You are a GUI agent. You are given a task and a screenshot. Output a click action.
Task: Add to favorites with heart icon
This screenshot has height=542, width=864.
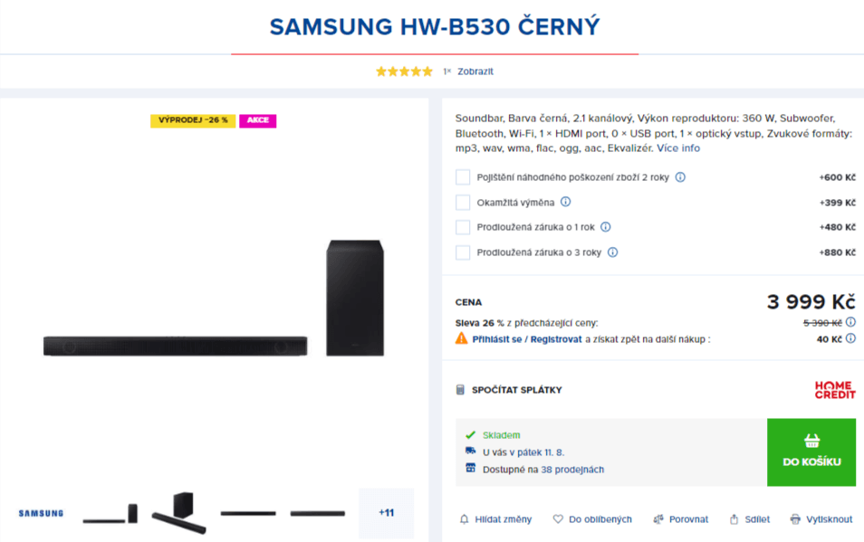558,518
